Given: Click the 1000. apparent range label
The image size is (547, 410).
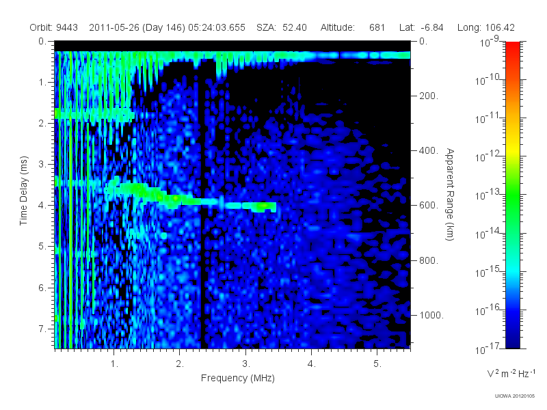Looking at the screenshot, I should coord(431,315).
